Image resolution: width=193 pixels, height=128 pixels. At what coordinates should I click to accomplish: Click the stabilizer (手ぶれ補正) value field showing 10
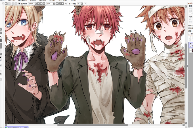pos(79,4)
